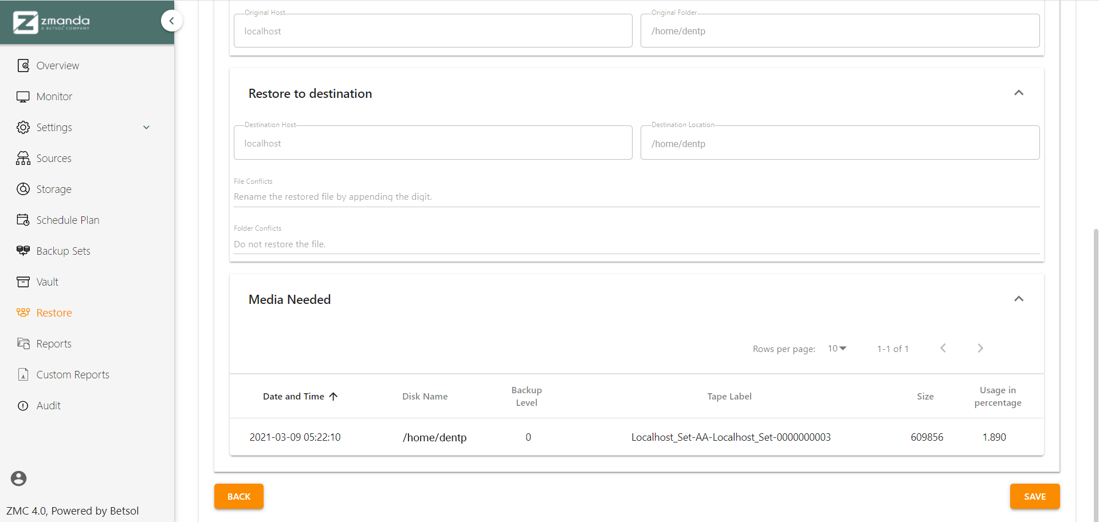Click the ZMC 4.0, Powered by Betsol text
The height and width of the screenshot is (522, 1099).
click(73, 511)
